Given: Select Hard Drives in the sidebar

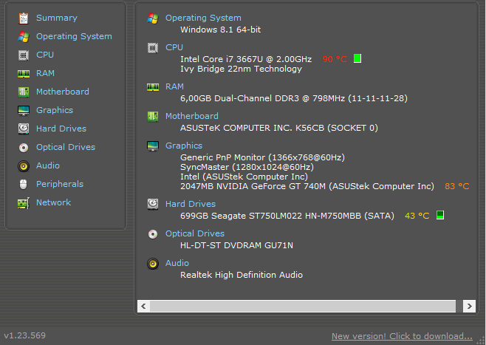Looking at the screenshot, I should (x=61, y=129).
